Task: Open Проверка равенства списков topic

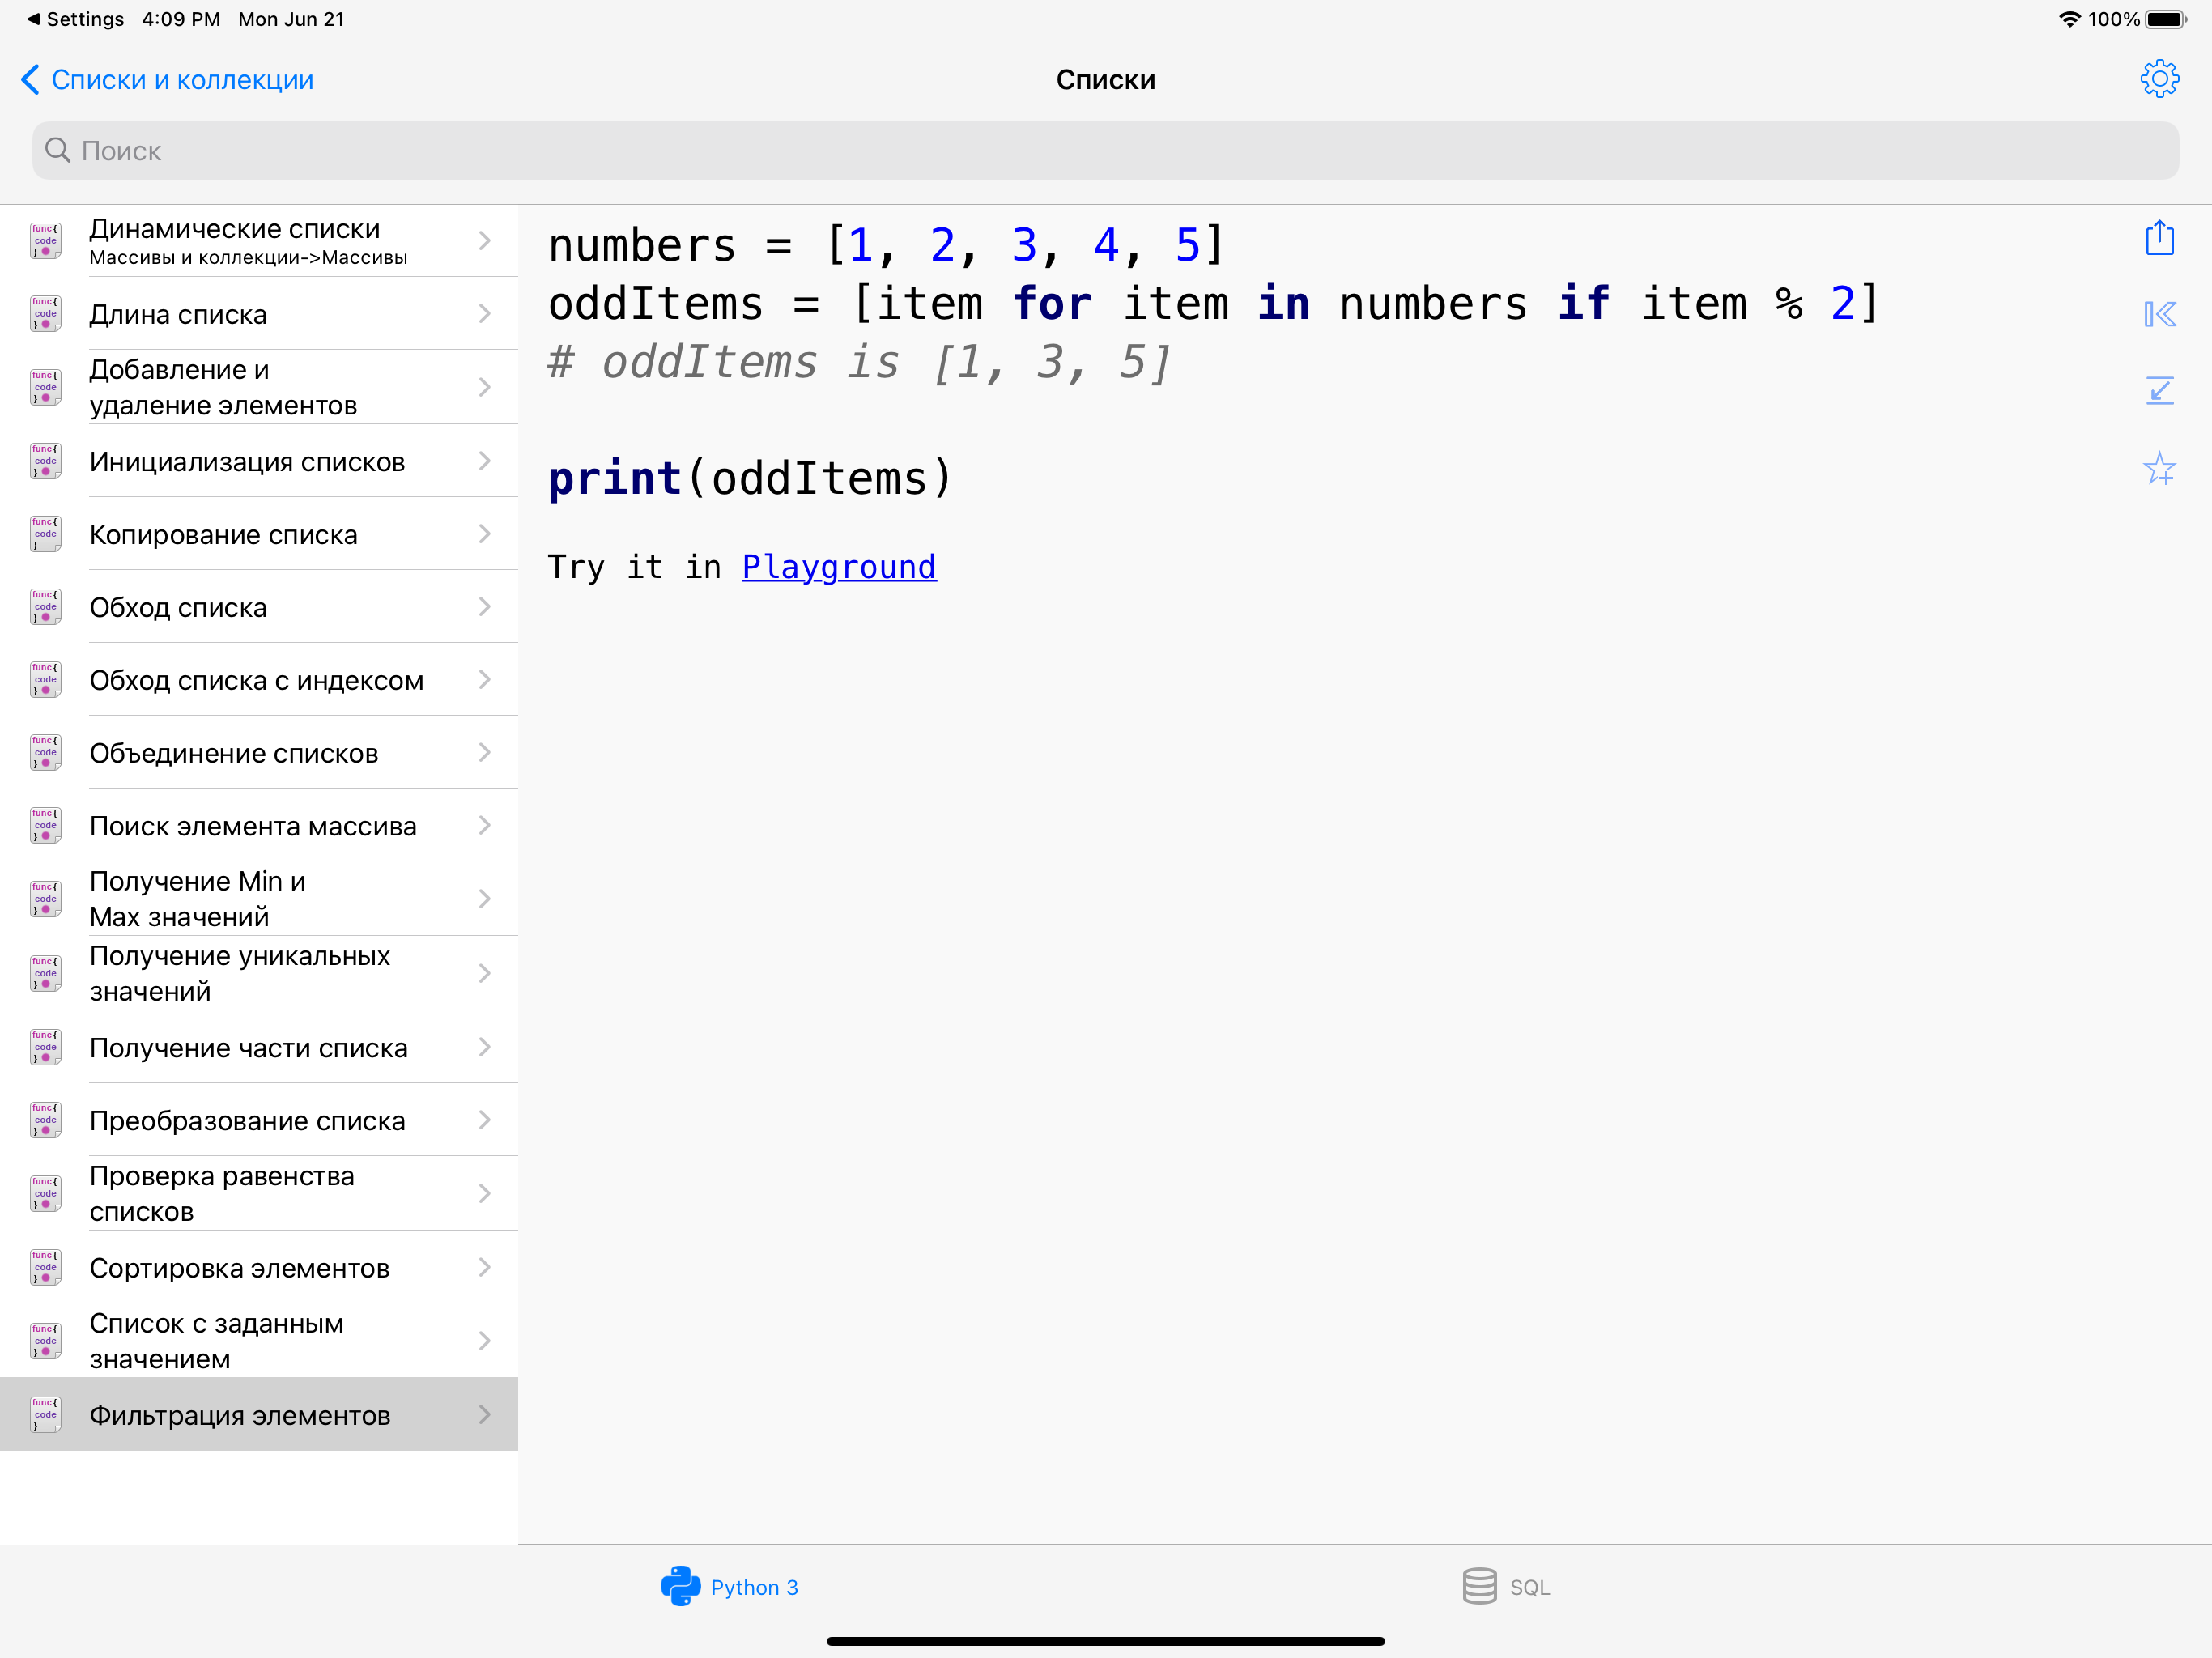Action: (x=259, y=1193)
